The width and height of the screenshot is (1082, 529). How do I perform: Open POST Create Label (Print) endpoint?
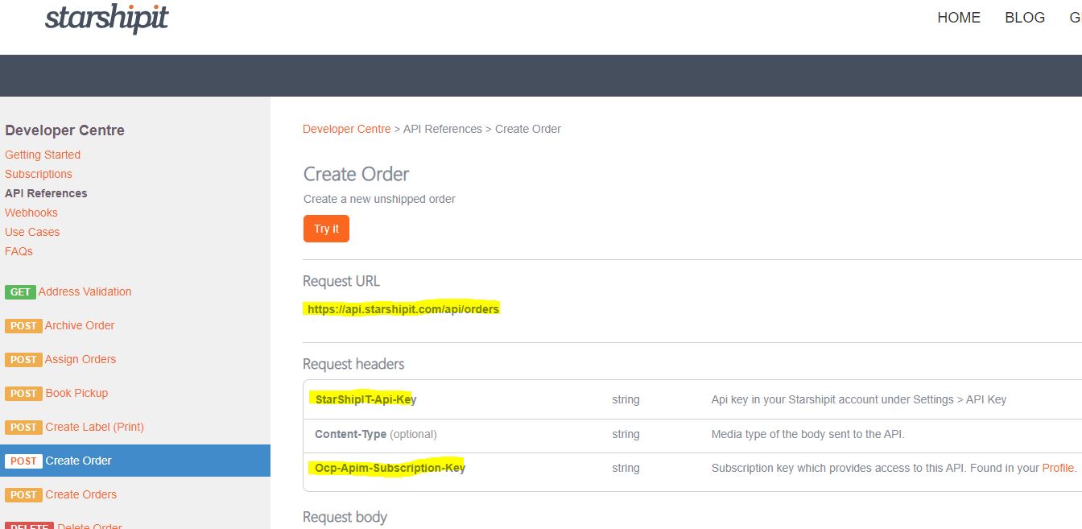click(x=94, y=427)
